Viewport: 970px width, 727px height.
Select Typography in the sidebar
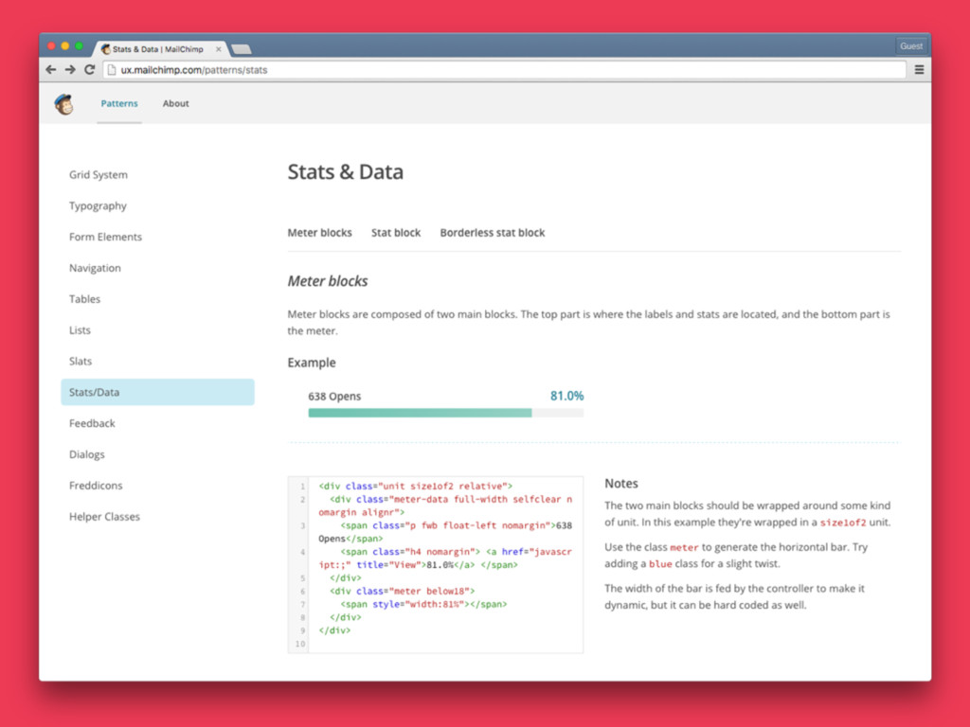click(x=98, y=206)
